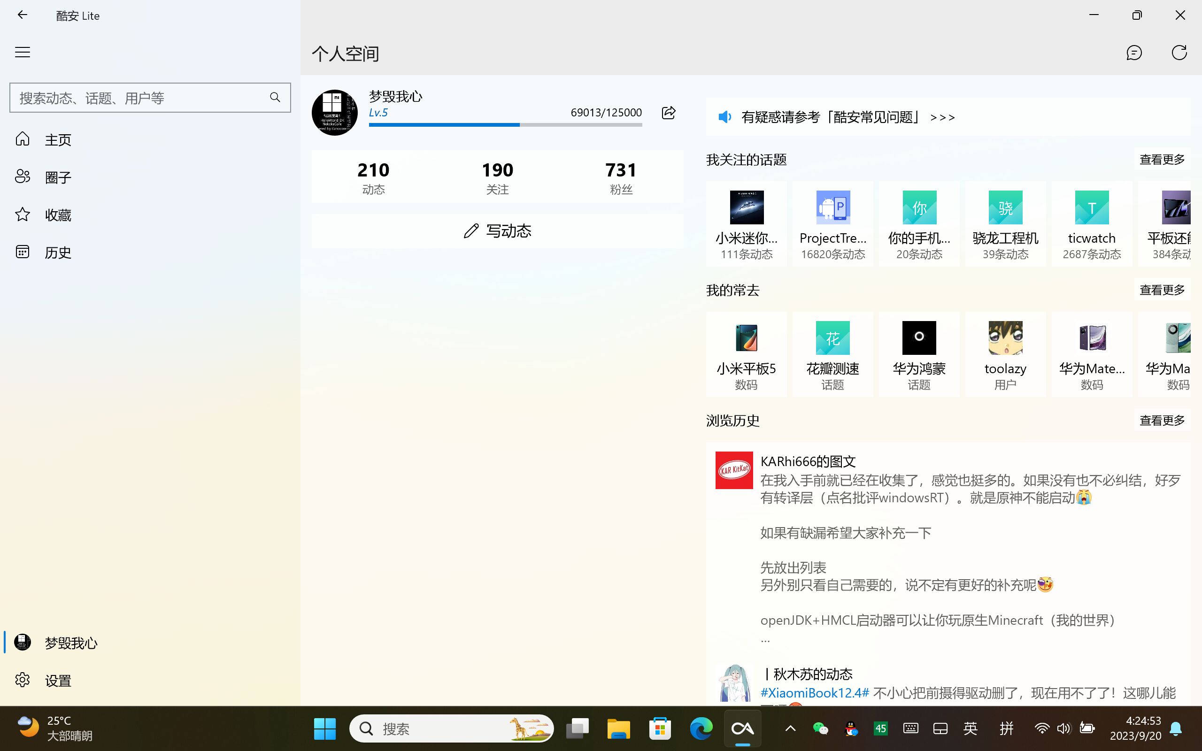Open the ticwatch topic card
The width and height of the screenshot is (1202, 751).
pos(1092,224)
